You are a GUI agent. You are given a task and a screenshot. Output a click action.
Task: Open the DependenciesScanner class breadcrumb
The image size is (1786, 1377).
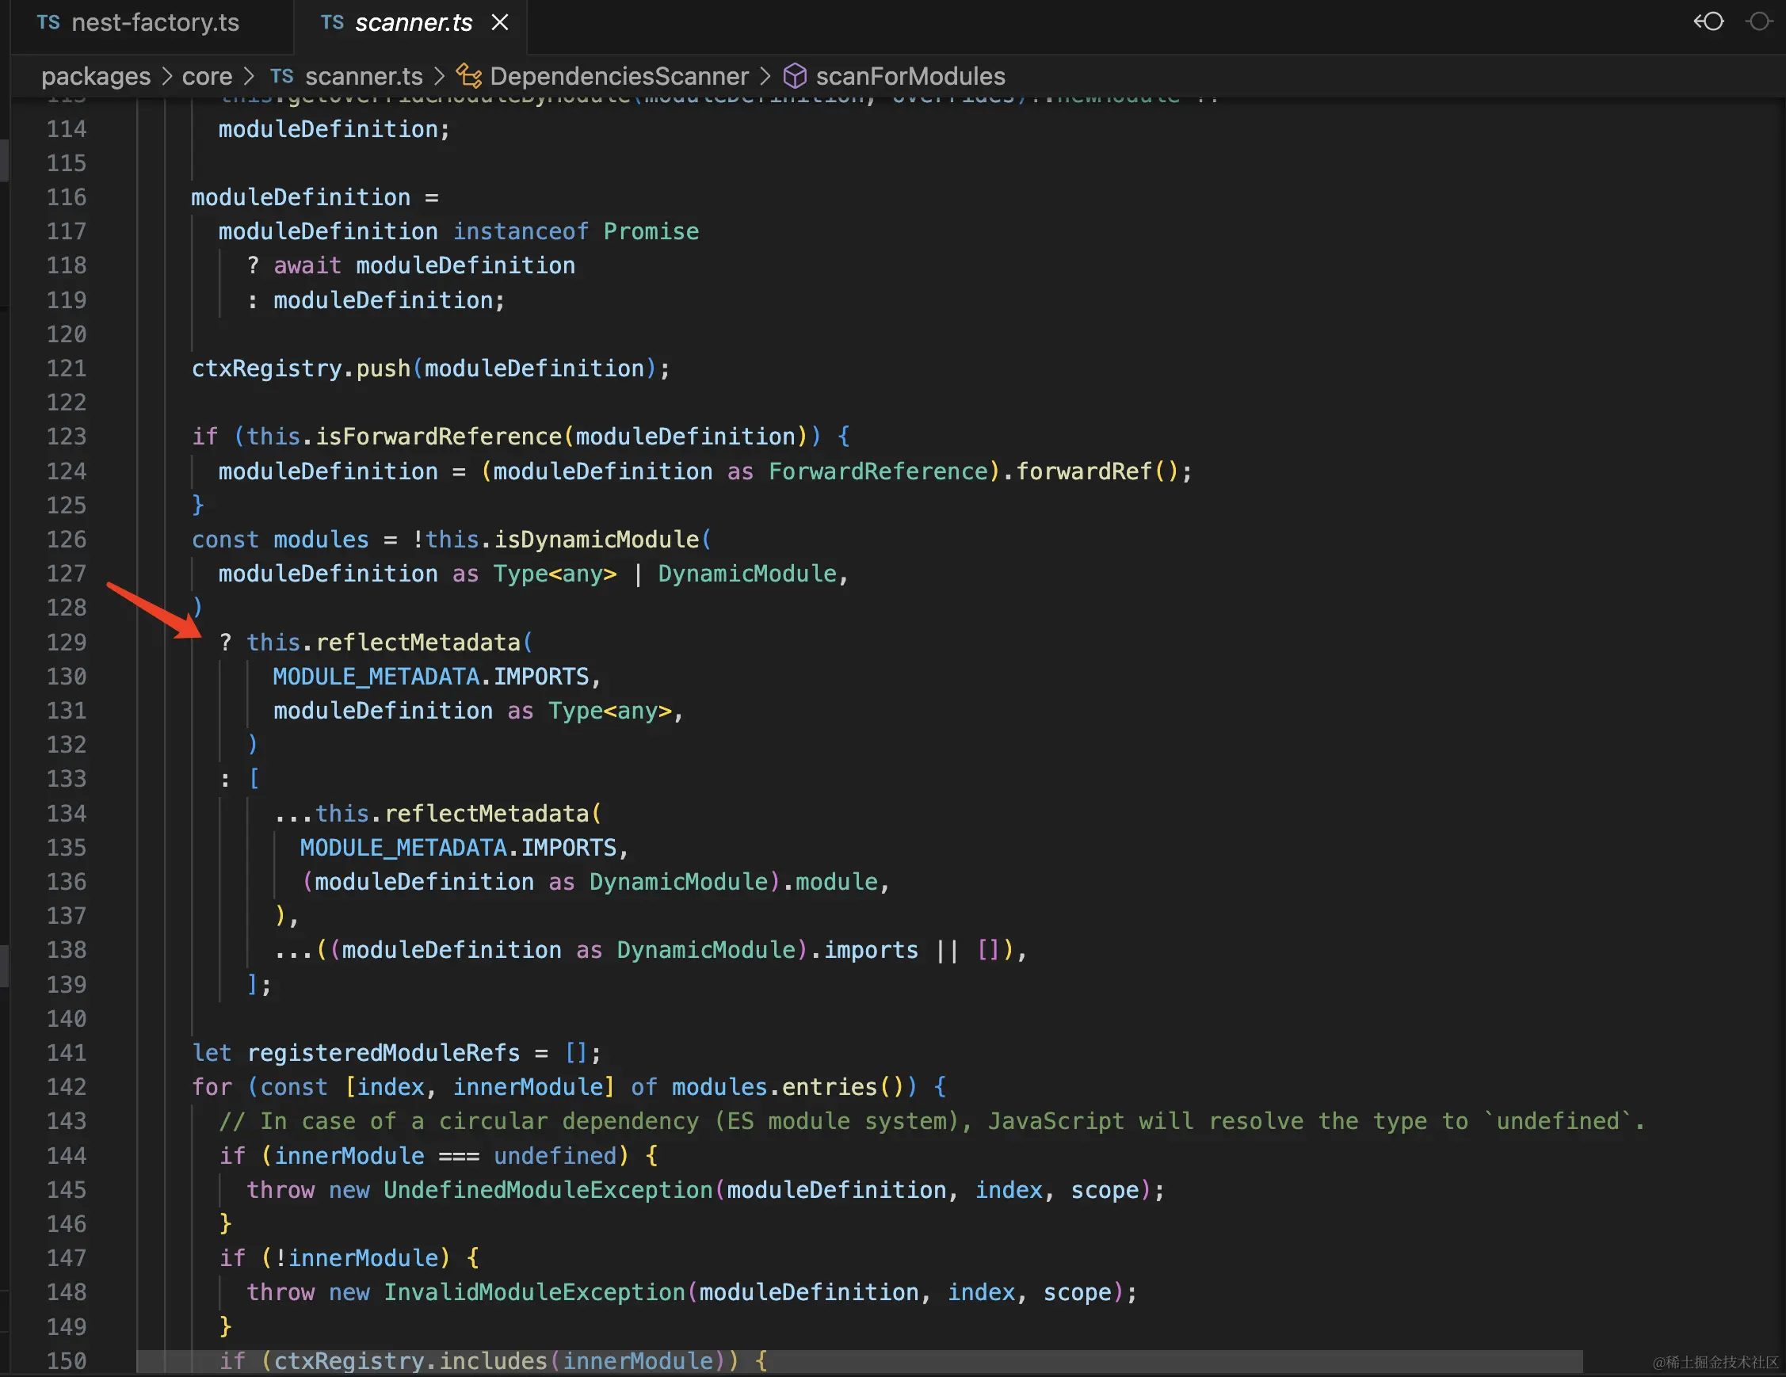619,76
